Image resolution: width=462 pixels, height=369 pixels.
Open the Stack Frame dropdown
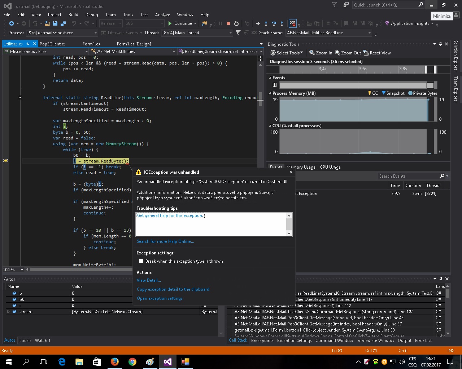point(369,33)
